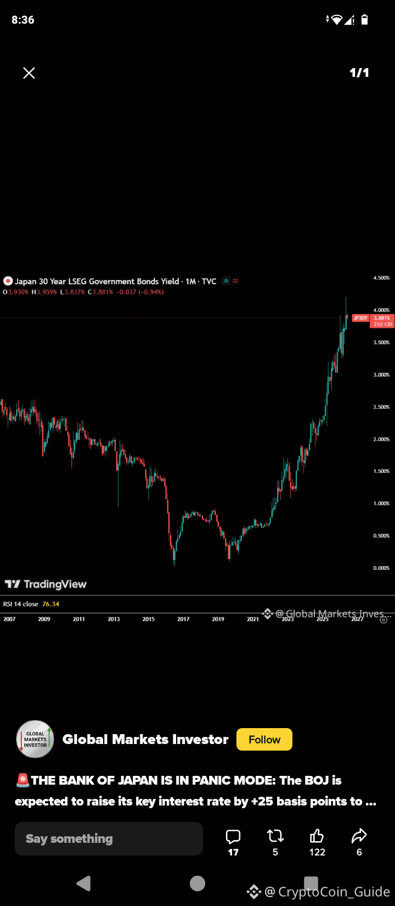Tap the Android back navigation button

[x=83, y=883]
